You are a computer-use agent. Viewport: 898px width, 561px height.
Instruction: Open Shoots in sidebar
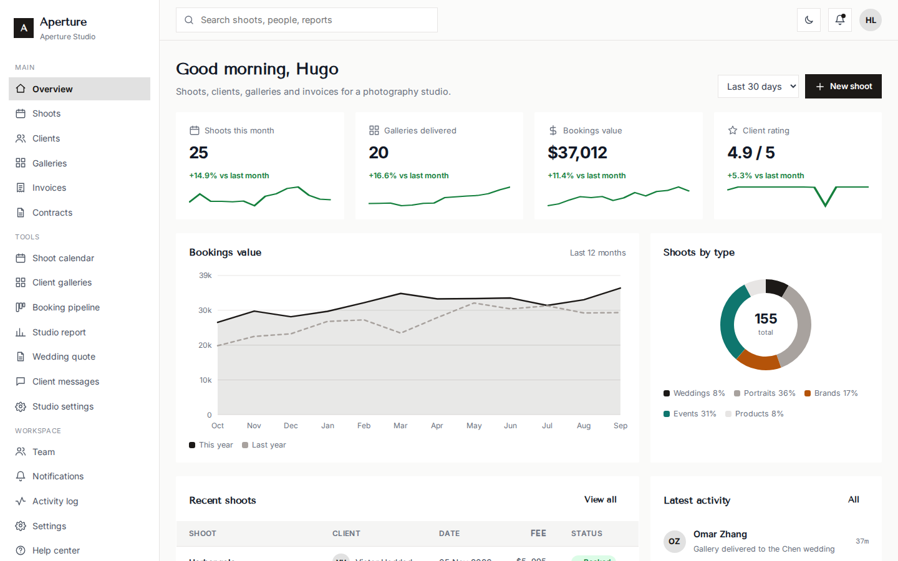click(x=79, y=113)
